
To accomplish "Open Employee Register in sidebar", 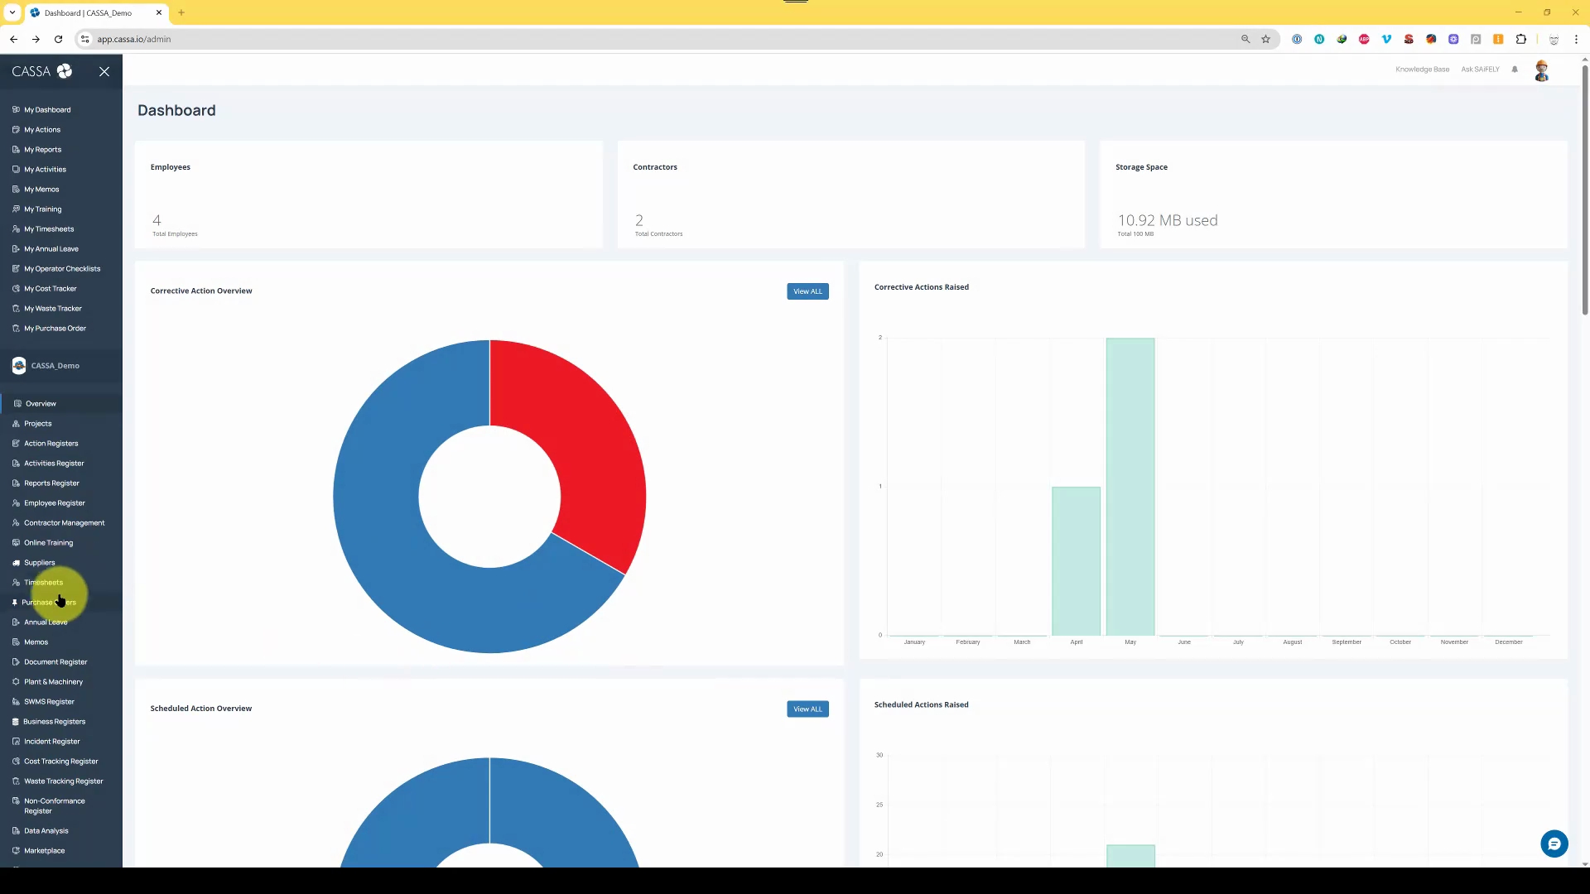I will tap(54, 503).
